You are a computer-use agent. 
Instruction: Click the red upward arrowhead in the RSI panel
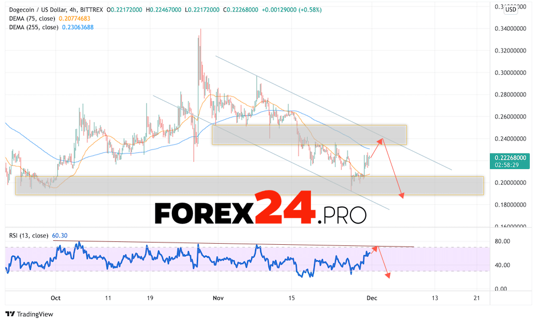pos(375,248)
